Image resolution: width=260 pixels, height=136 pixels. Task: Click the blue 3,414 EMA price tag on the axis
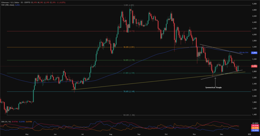254,53
